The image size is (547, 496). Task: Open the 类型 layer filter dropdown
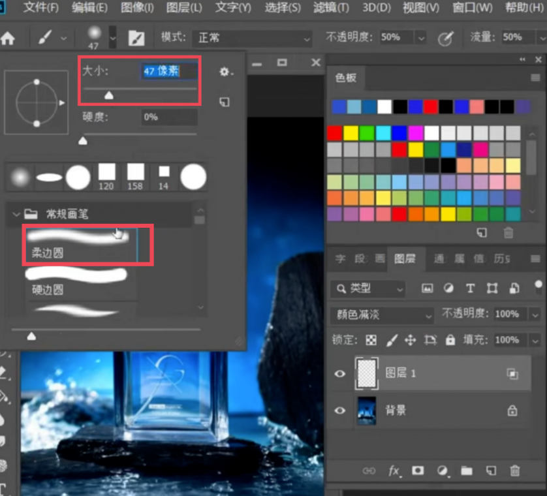(368, 288)
